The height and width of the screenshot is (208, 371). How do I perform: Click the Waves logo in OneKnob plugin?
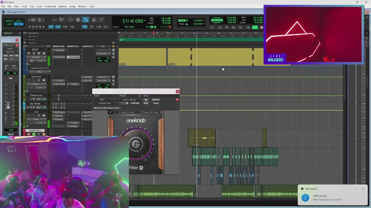(110, 112)
